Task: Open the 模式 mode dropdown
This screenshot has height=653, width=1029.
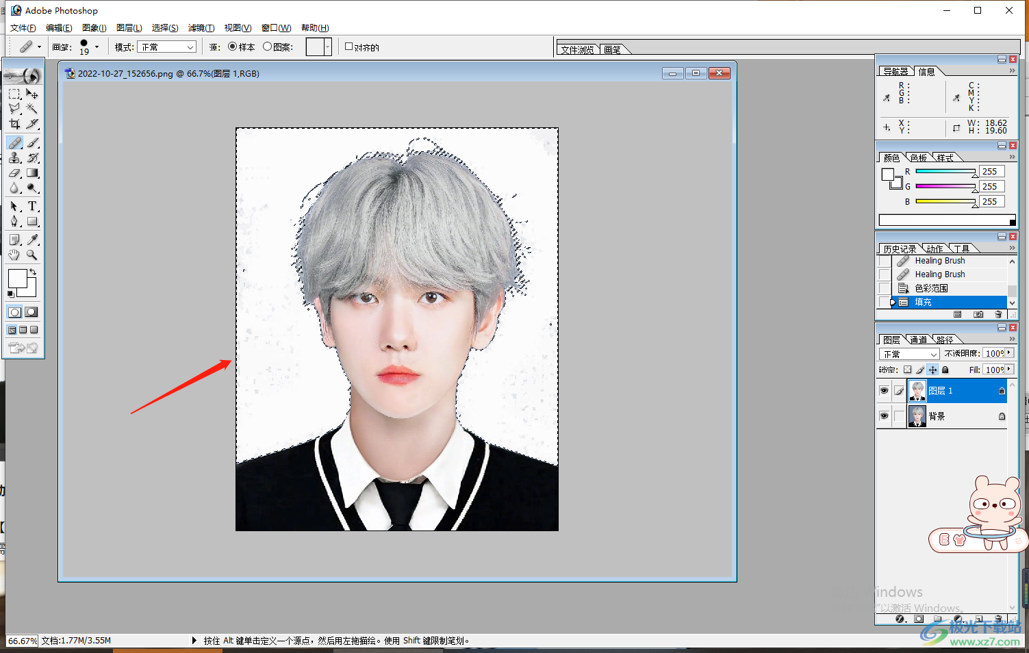Action: (x=167, y=47)
